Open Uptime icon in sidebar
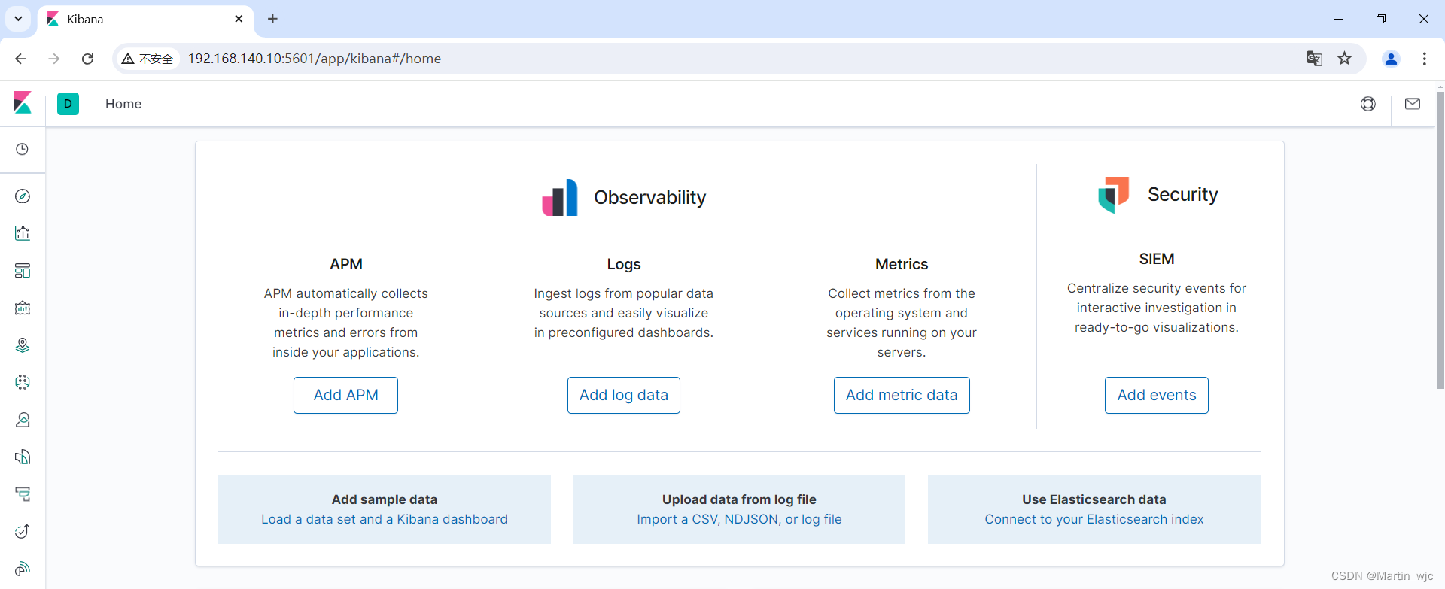Viewport: 1445px width, 589px height. (23, 531)
